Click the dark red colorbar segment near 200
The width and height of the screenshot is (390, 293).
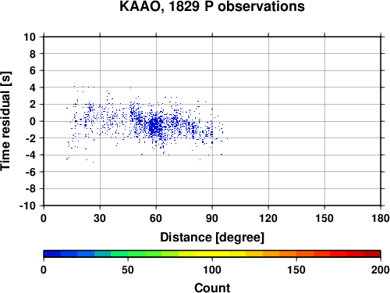point(372,254)
